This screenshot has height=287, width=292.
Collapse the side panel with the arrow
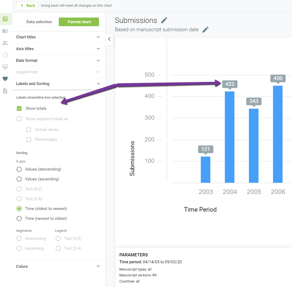110,39
